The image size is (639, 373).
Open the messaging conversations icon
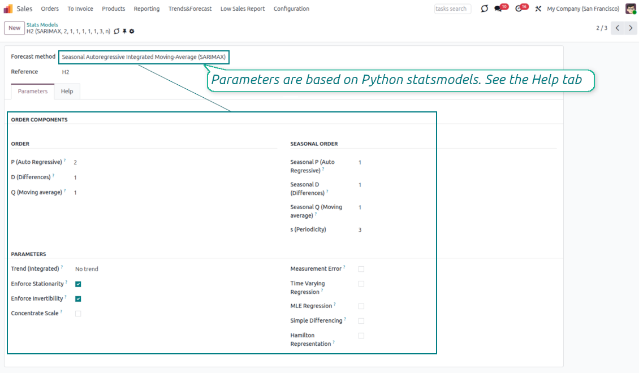coord(498,8)
